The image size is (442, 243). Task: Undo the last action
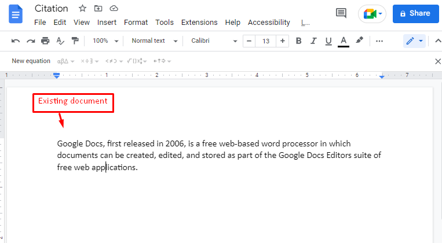click(x=16, y=41)
